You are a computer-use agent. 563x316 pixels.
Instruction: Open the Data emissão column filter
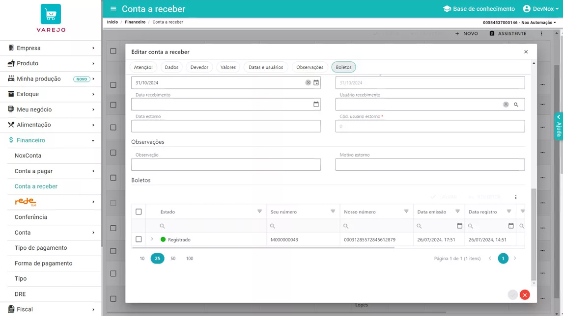coord(457,211)
